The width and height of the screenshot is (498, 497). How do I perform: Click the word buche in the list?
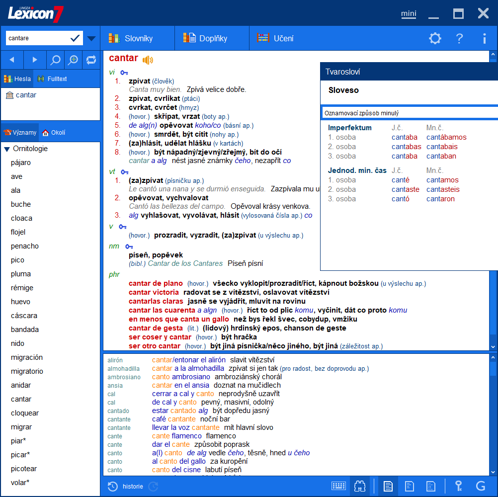(x=21, y=204)
